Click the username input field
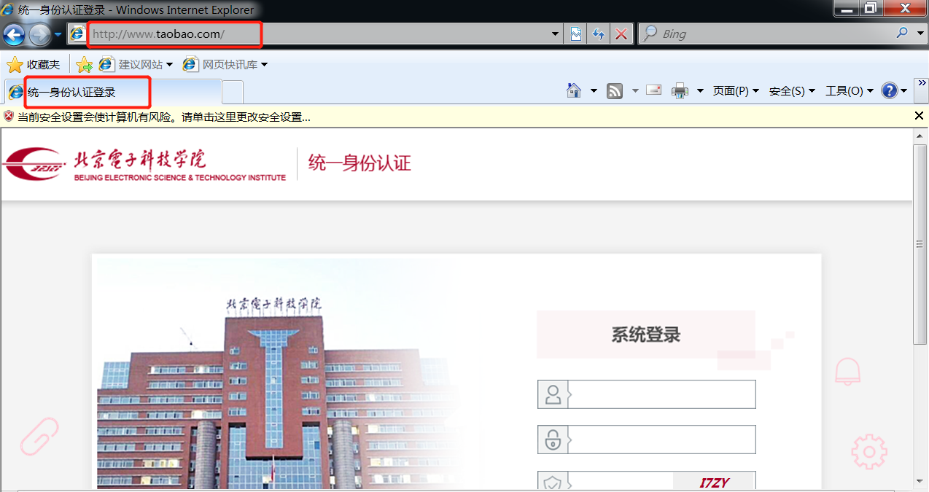The width and height of the screenshot is (929, 492). [661, 394]
